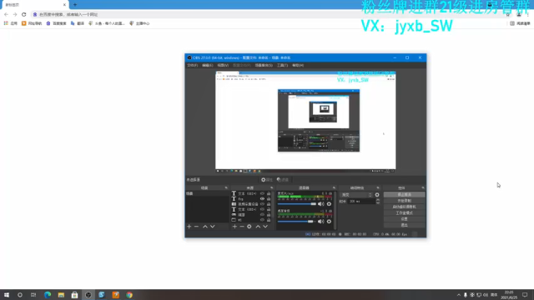Click the 停止推流 button in Controls
This screenshot has width=534, height=300.
coord(404,194)
